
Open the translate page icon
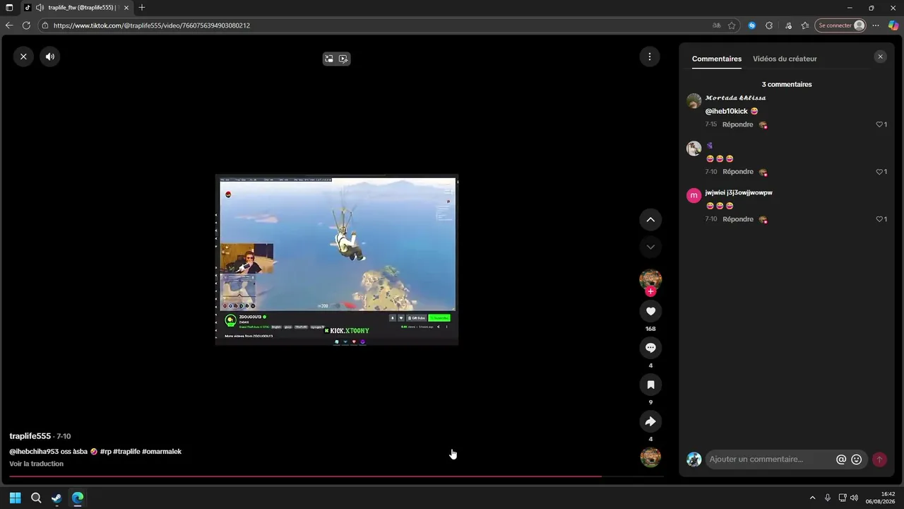pyautogui.click(x=717, y=25)
